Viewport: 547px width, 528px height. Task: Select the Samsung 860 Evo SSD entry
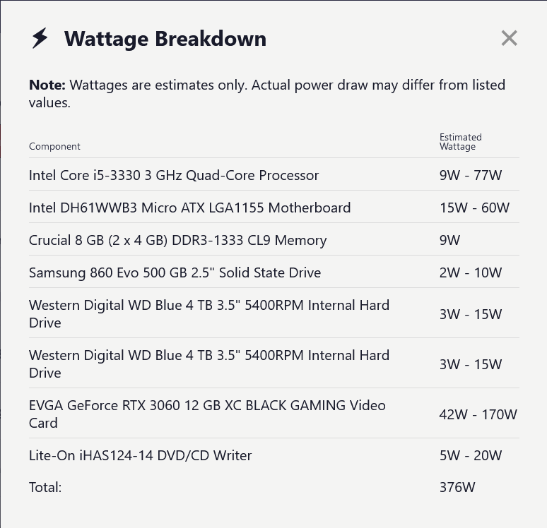[175, 272]
